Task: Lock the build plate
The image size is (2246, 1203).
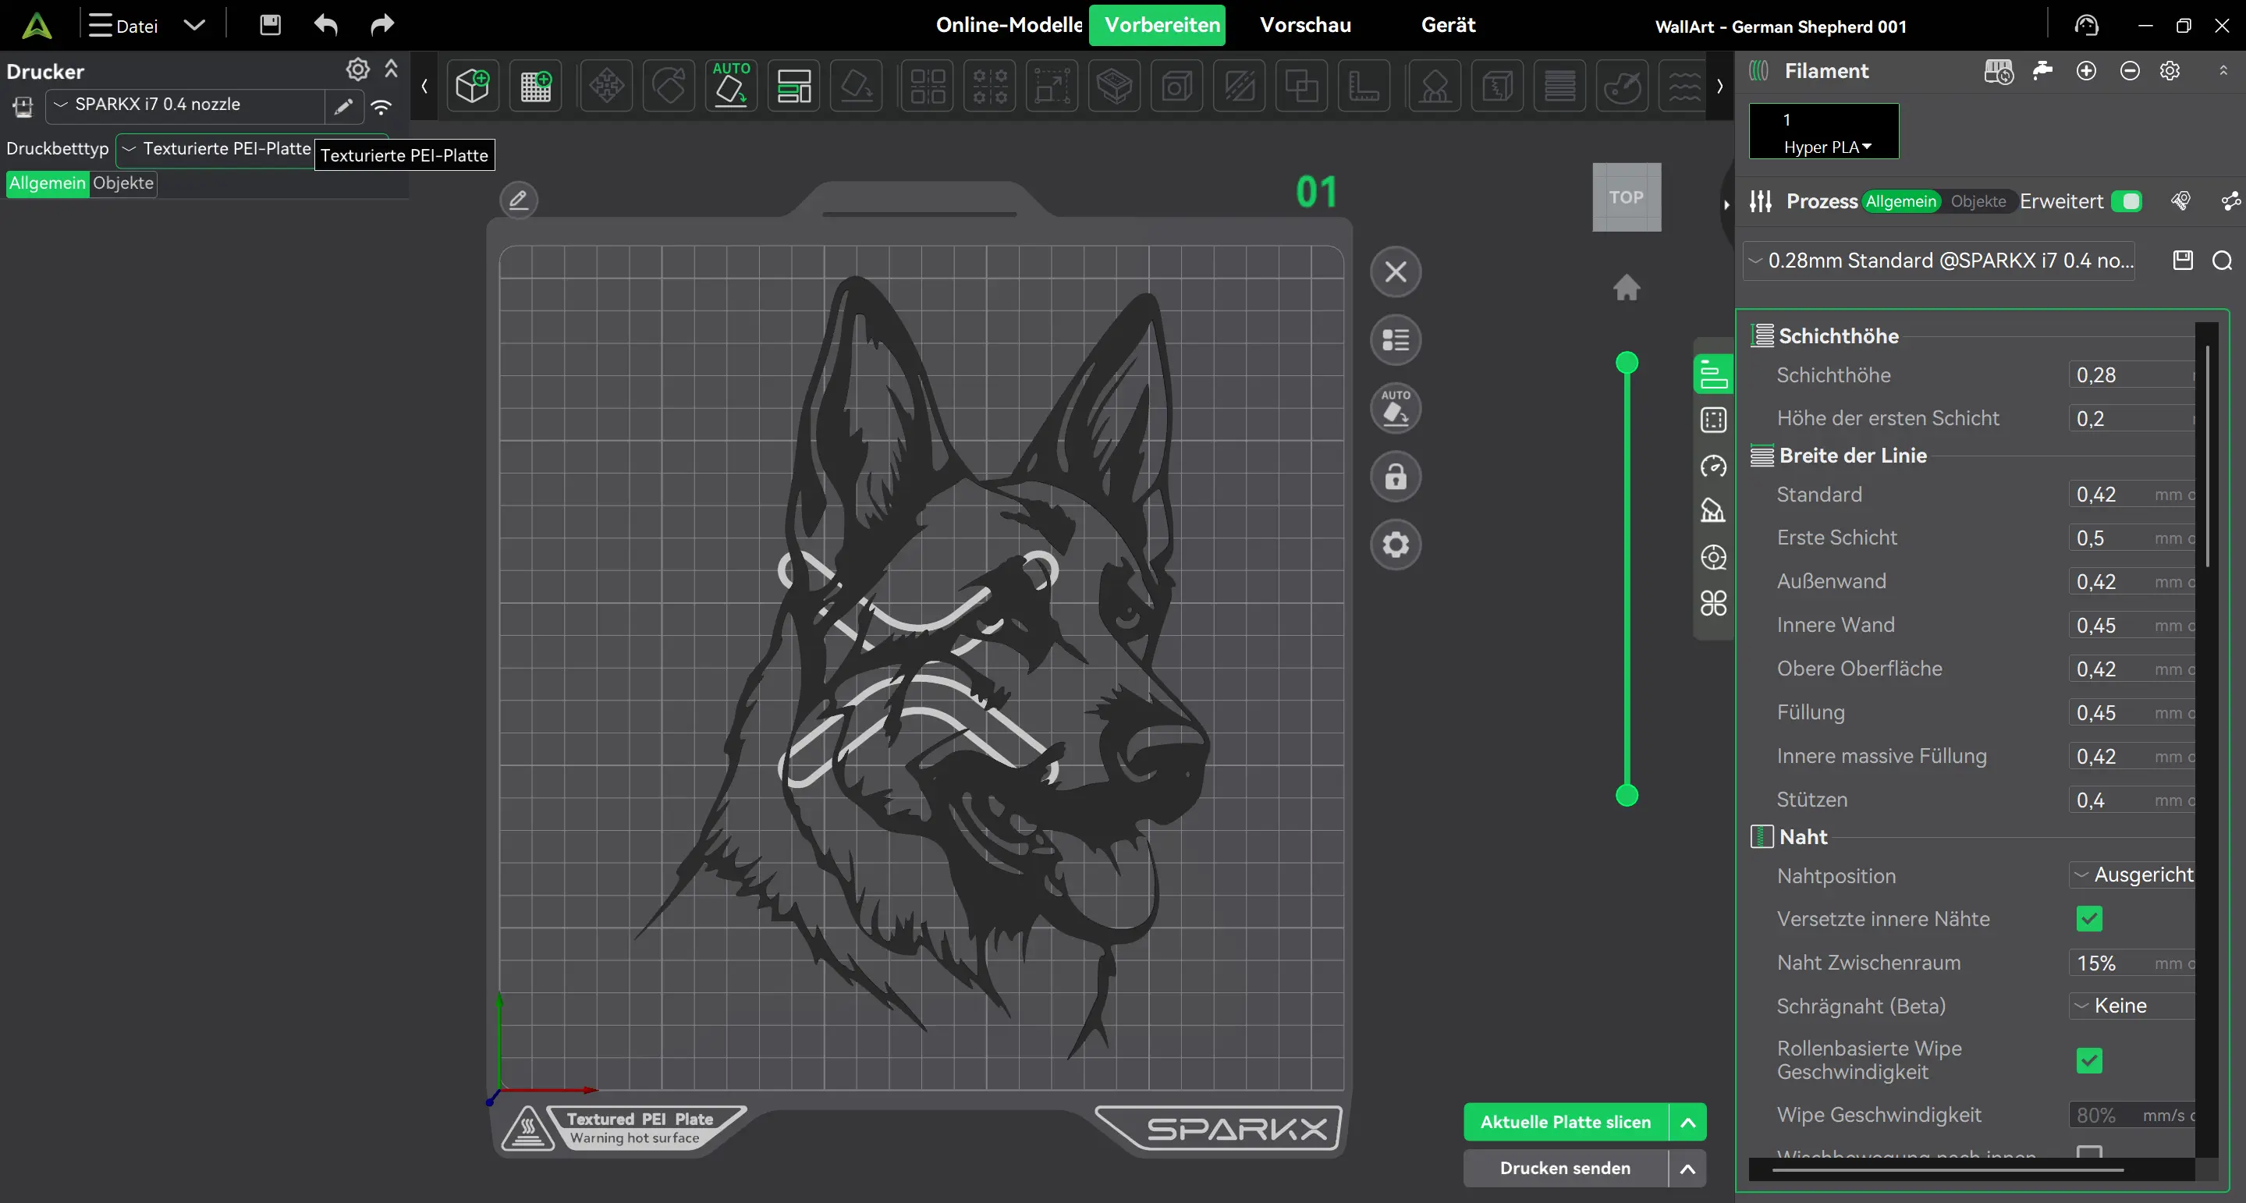Action: (1396, 477)
